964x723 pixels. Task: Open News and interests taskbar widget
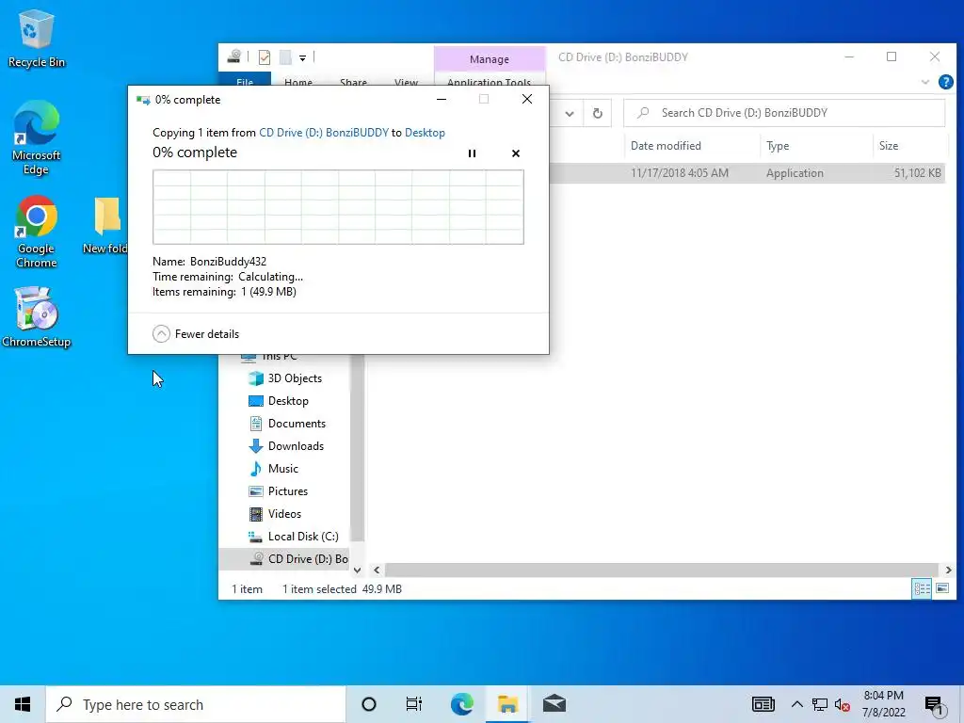click(x=763, y=704)
